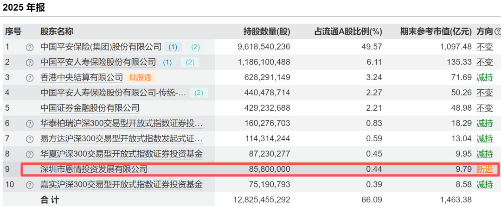Click the (2) tag on 中国平安保险(集团) row

coord(196,47)
